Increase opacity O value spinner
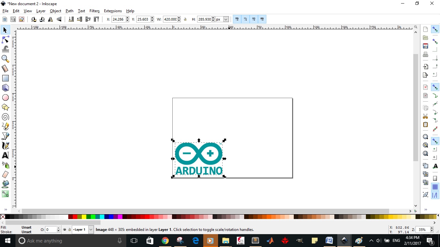This screenshot has height=247, width=440. click(58, 228)
